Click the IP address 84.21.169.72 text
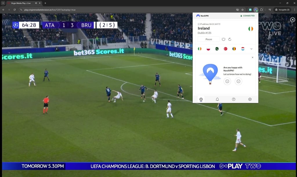The height and width of the screenshot is (177, 297). coord(210,24)
